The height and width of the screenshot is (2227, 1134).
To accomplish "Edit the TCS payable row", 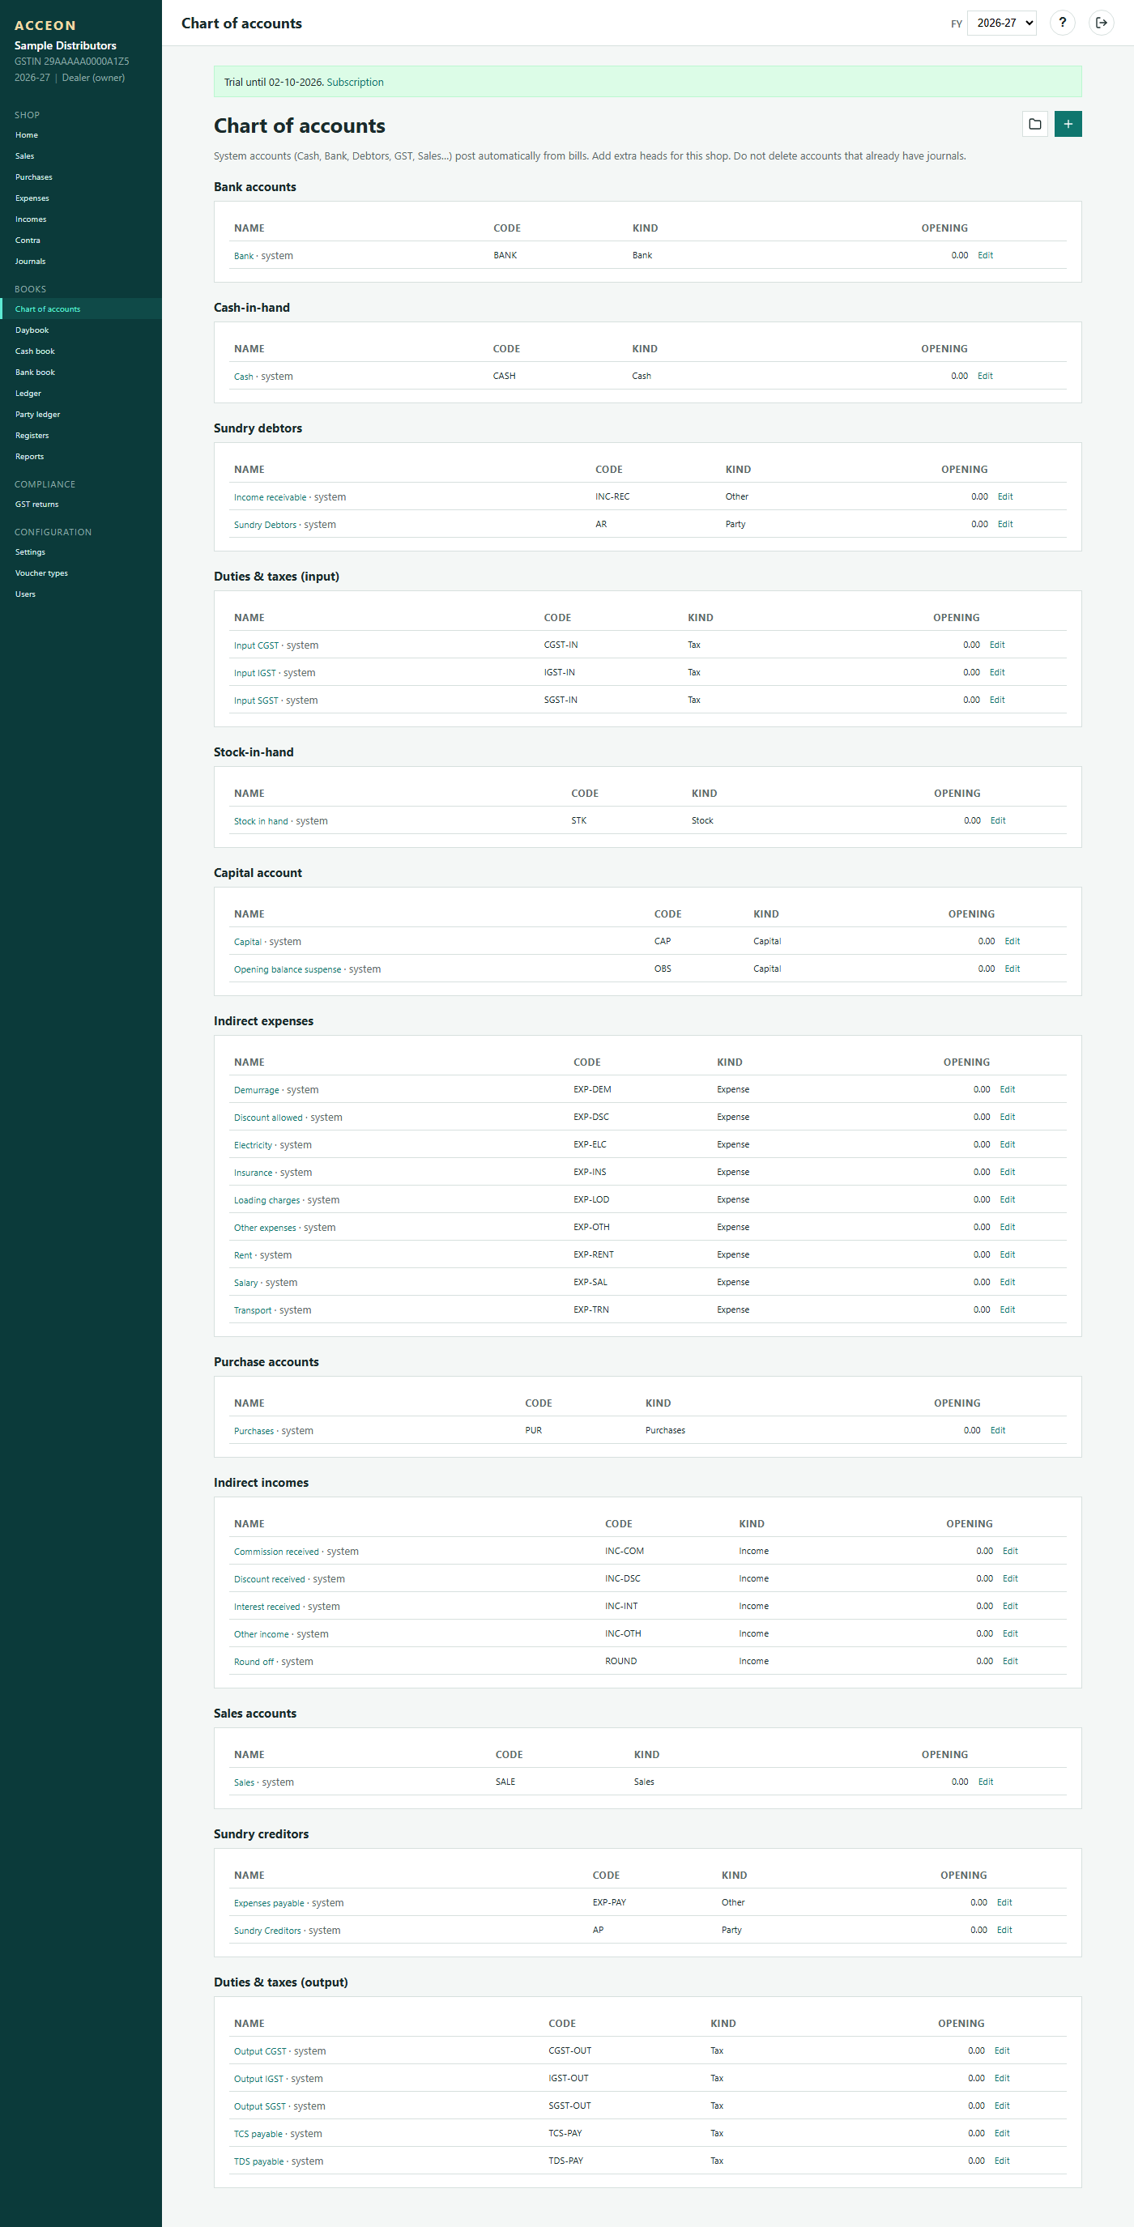I will pyautogui.click(x=1003, y=2133).
